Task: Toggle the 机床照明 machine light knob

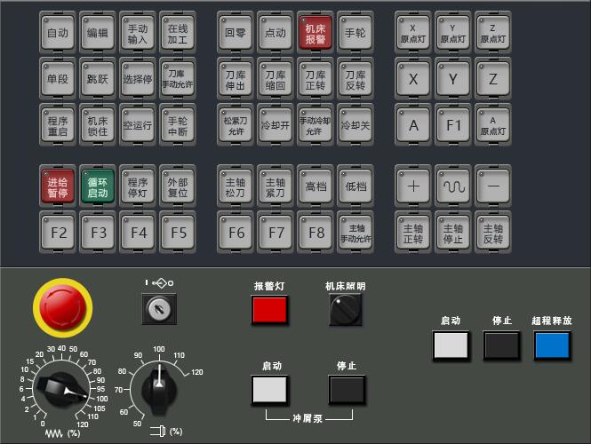Action: pyautogui.click(x=346, y=310)
